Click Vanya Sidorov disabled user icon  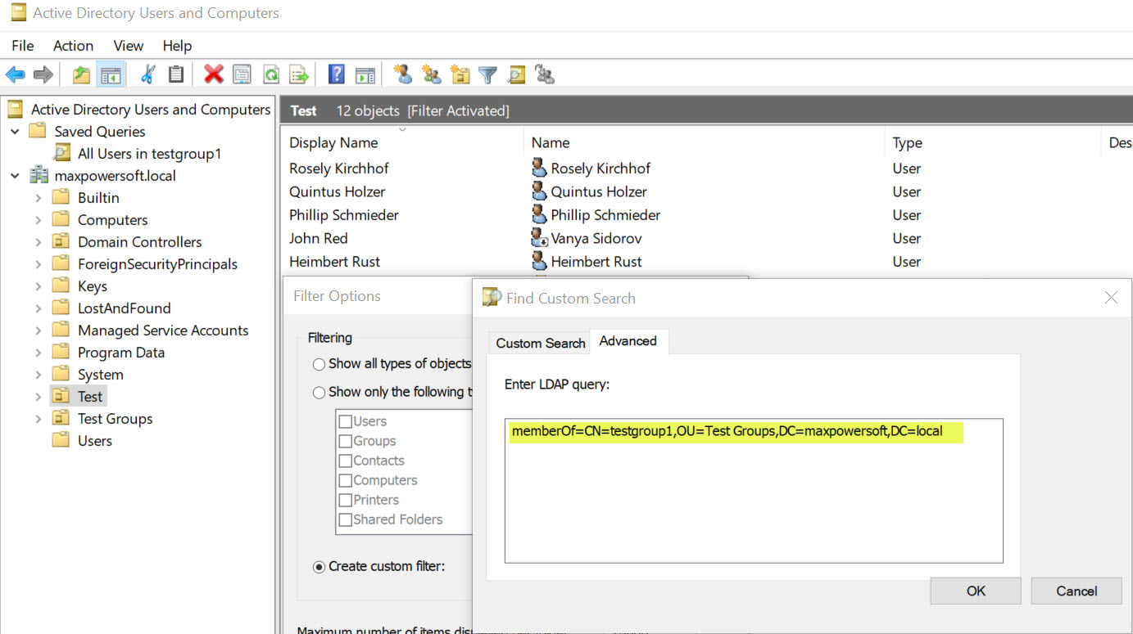click(x=539, y=238)
